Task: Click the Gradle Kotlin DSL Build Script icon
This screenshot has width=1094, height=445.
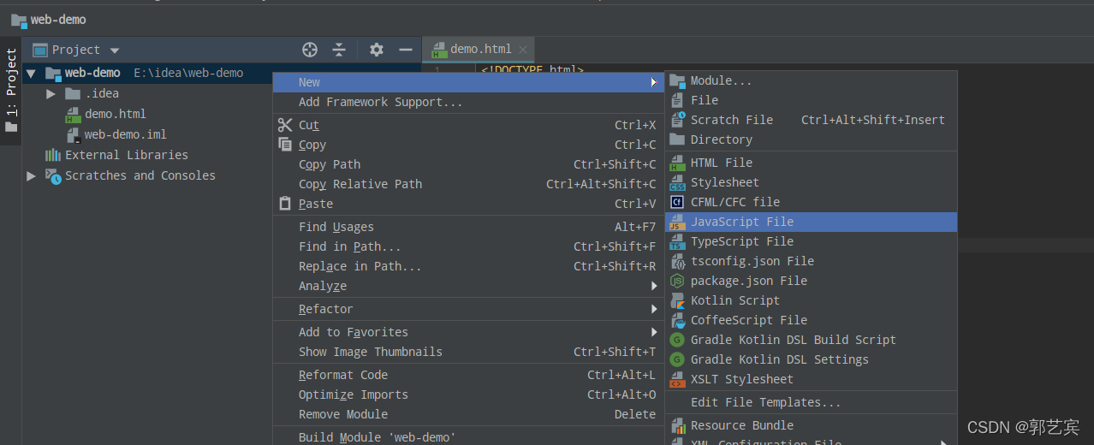Action: [677, 340]
